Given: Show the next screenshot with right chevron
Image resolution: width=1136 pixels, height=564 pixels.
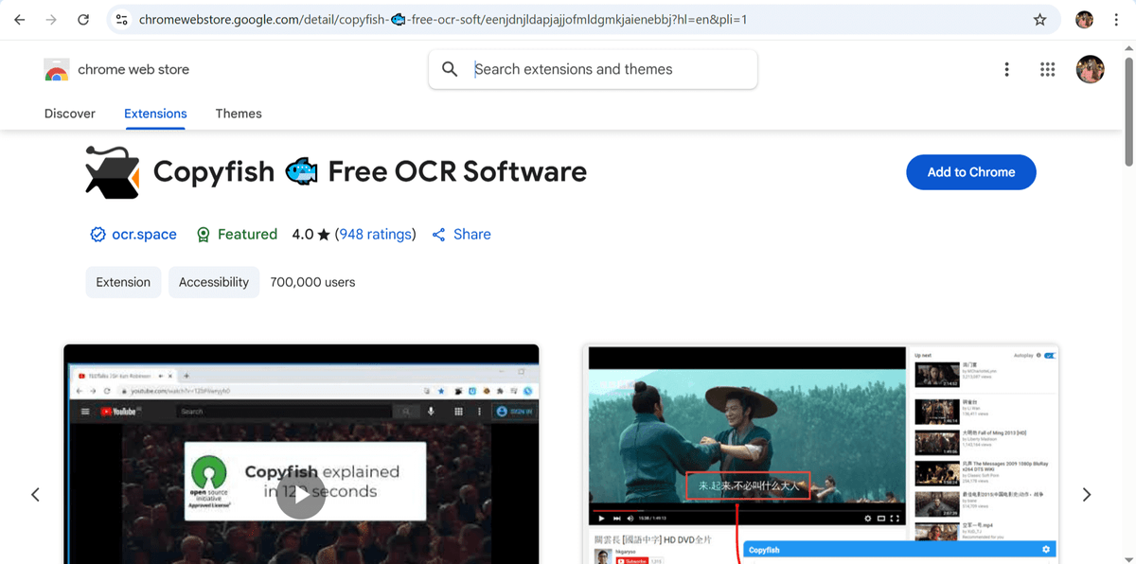Looking at the screenshot, I should click(x=1087, y=494).
